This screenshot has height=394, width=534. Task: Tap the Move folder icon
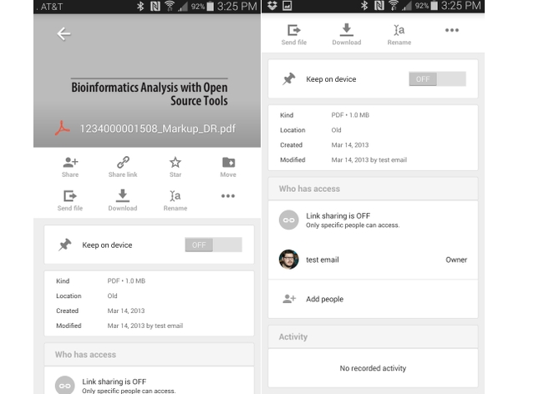(228, 162)
